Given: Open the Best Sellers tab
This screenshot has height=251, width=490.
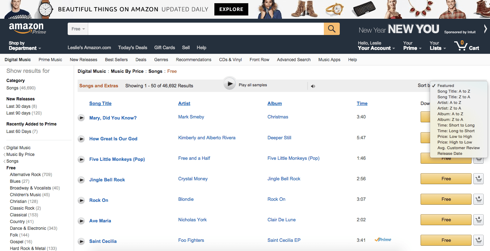Looking at the screenshot, I should tap(116, 60).
